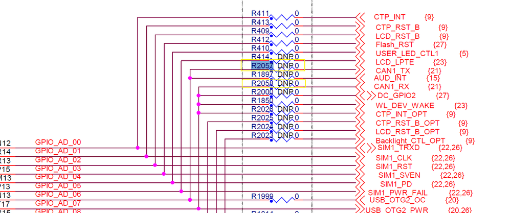Click the R2058 reference designator
The height and width of the screenshot is (213, 511).
tap(262, 83)
